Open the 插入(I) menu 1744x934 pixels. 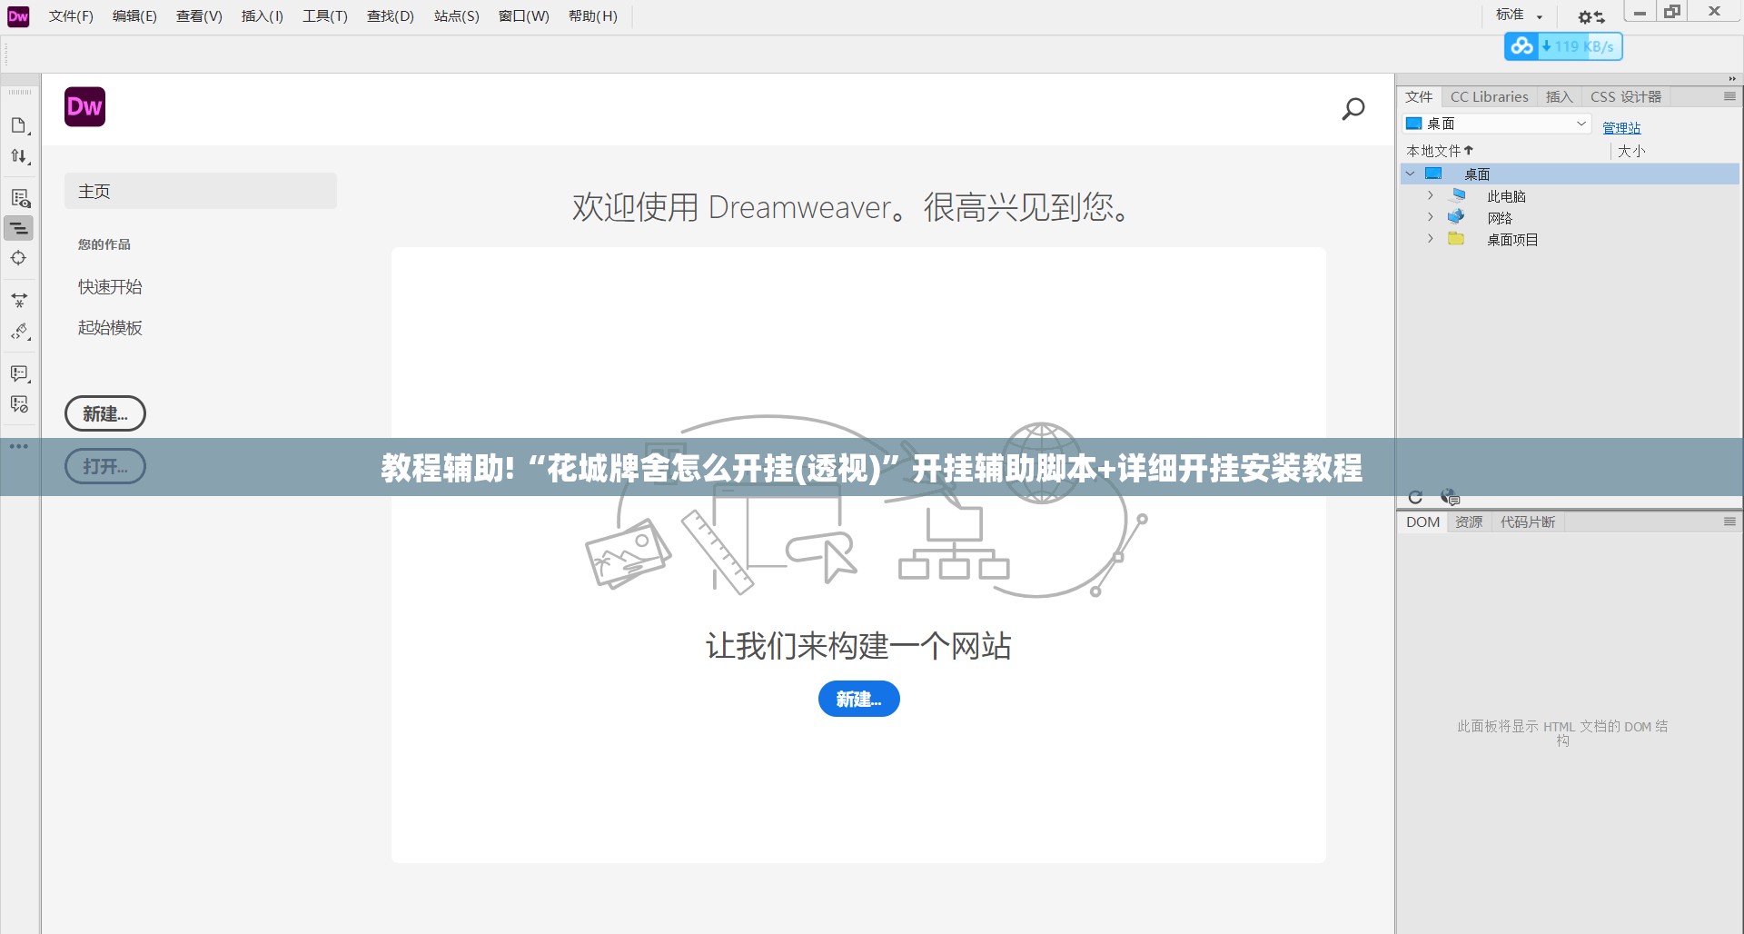[x=263, y=16]
